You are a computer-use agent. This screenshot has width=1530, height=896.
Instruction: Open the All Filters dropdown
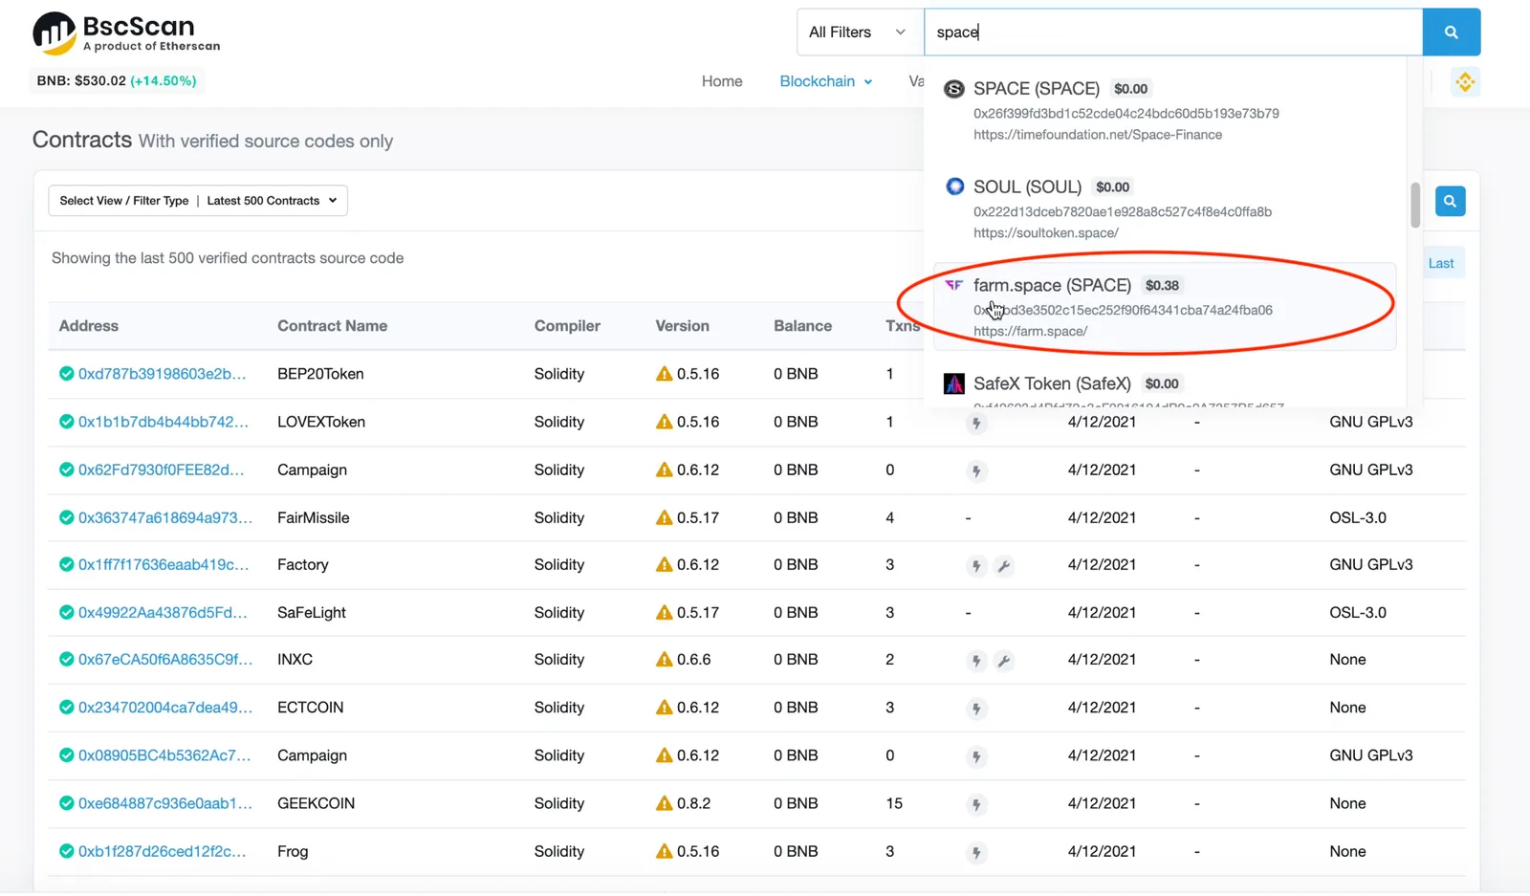pyautogui.click(x=860, y=33)
